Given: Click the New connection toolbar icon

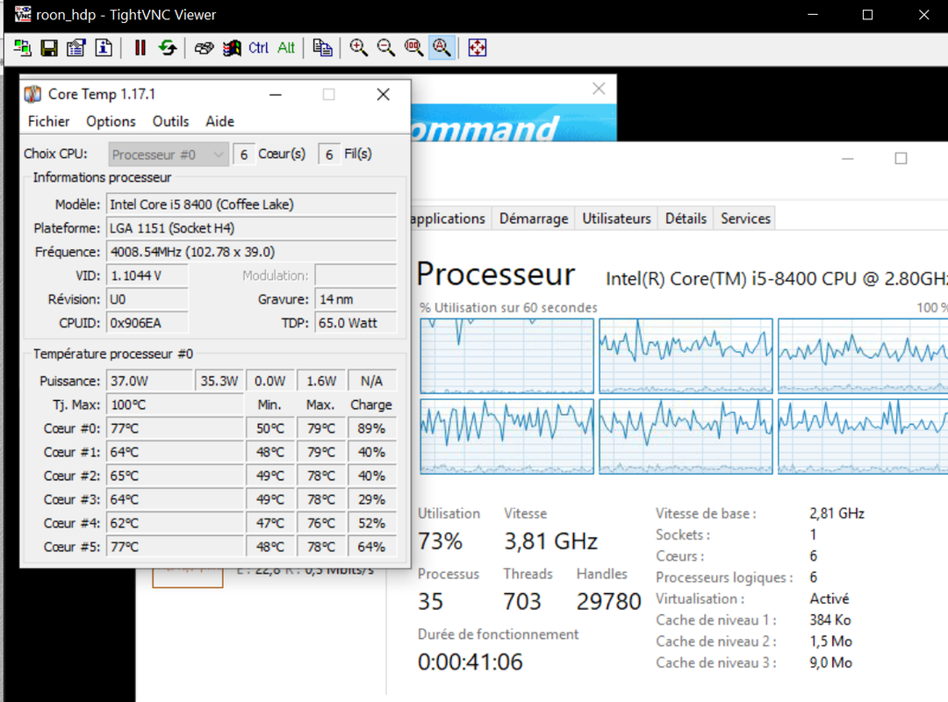Looking at the screenshot, I should click(x=22, y=47).
